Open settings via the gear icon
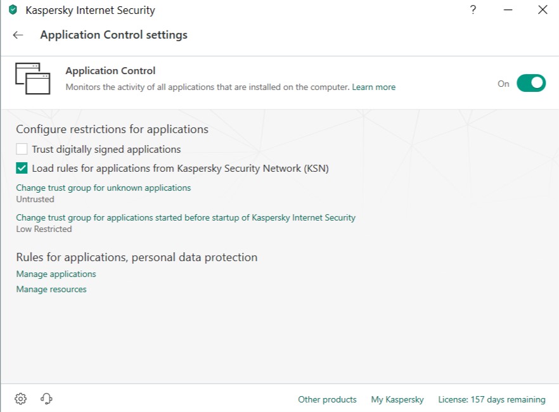Viewport: 559px width, 412px height. tap(21, 399)
